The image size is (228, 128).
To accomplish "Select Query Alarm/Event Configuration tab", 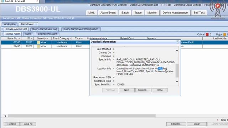I will pos(81,29).
